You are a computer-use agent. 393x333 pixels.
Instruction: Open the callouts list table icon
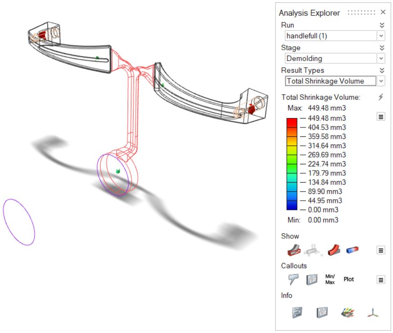point(312,280)
